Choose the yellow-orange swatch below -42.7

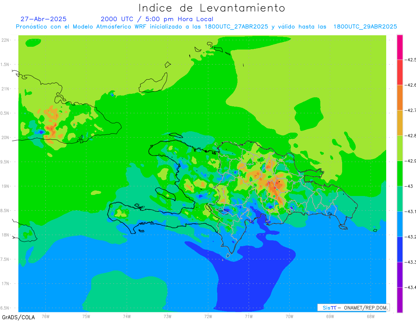[x=400, y=123]
